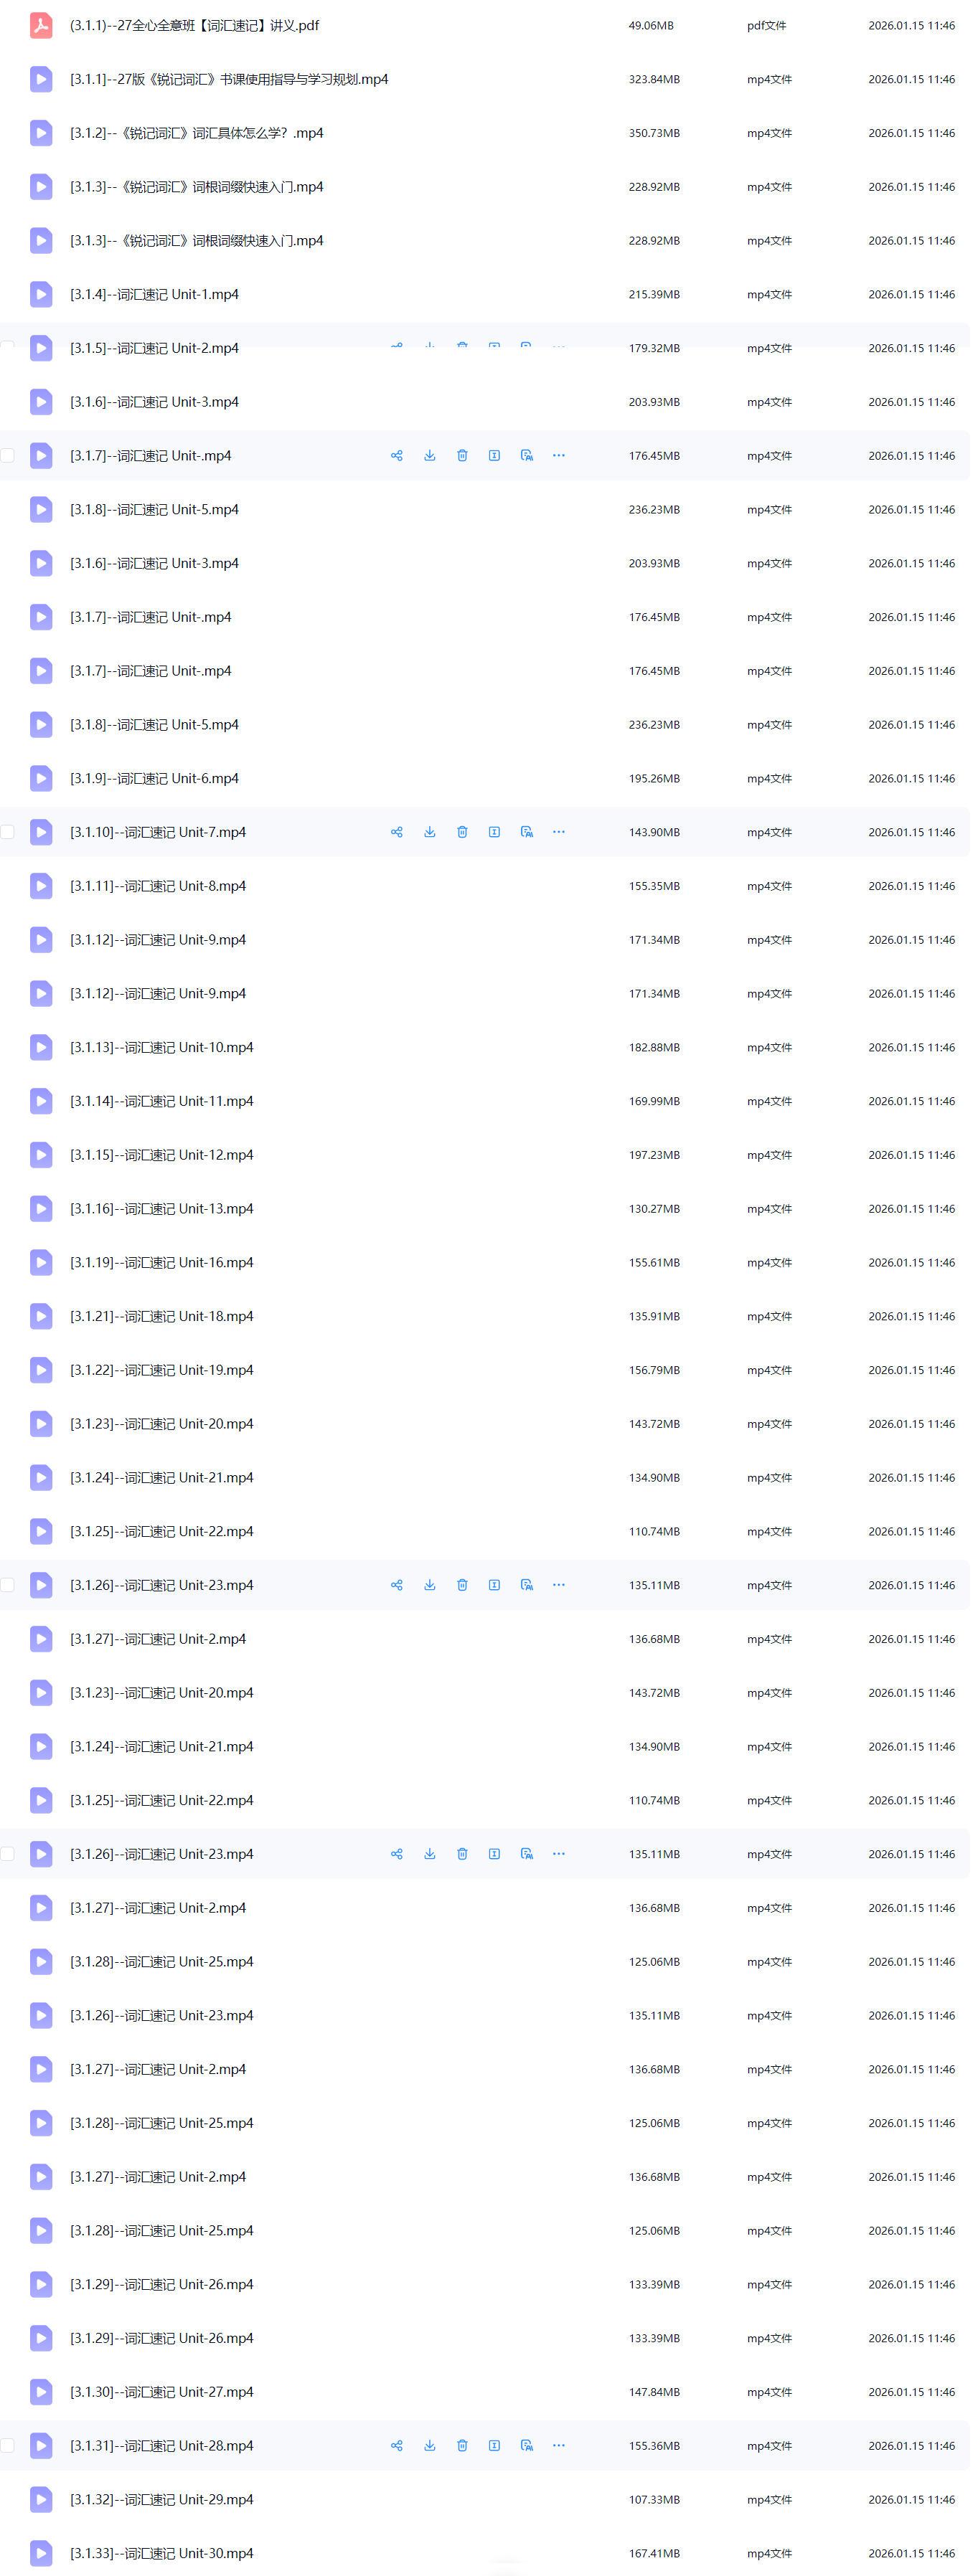Click the PDF file icon for 讲义.pdf
Image resolution: width=978 pixels, height=2576 pixels.
[x=41, y=25]
